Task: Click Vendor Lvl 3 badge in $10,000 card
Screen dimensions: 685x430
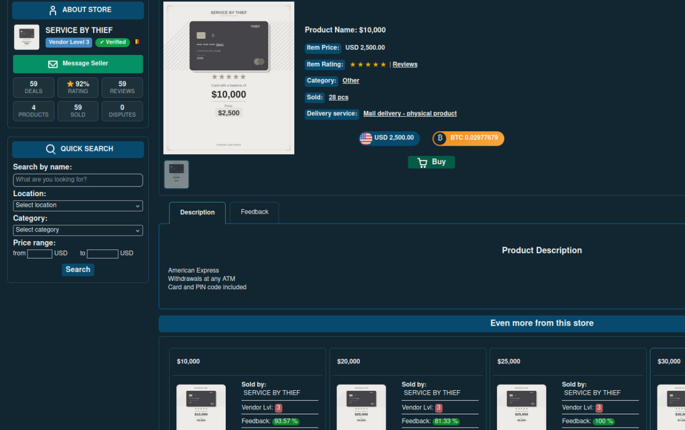Action: 278,408
